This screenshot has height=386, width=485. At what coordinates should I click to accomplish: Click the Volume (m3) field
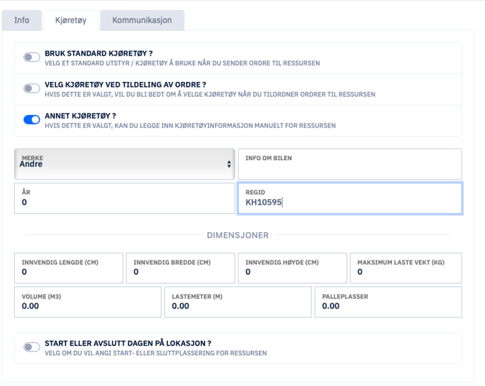coord(88,302)
